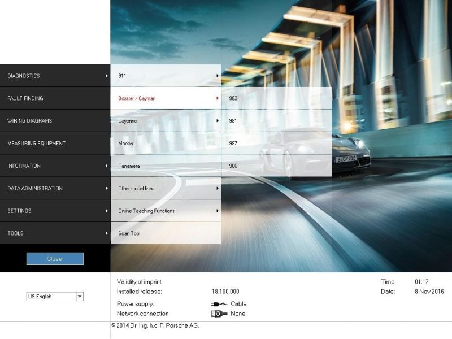Click the Porsche AG copyright text

pyautogui.click(x=155, y=325)
